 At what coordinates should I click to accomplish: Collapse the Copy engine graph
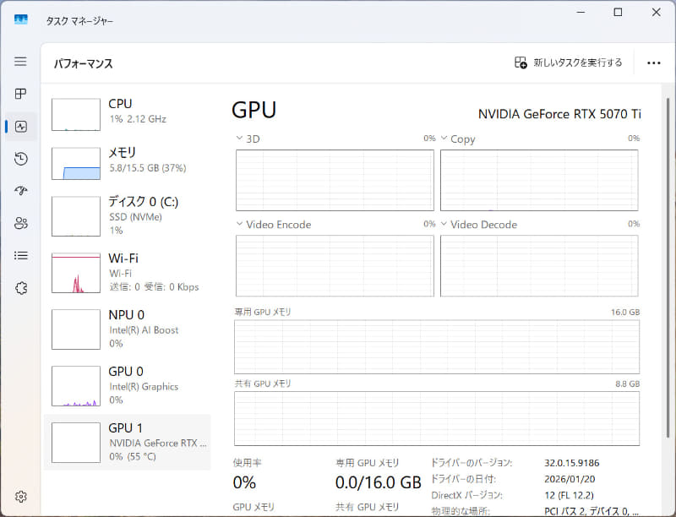pyautogui.click(x=444, y=139)
